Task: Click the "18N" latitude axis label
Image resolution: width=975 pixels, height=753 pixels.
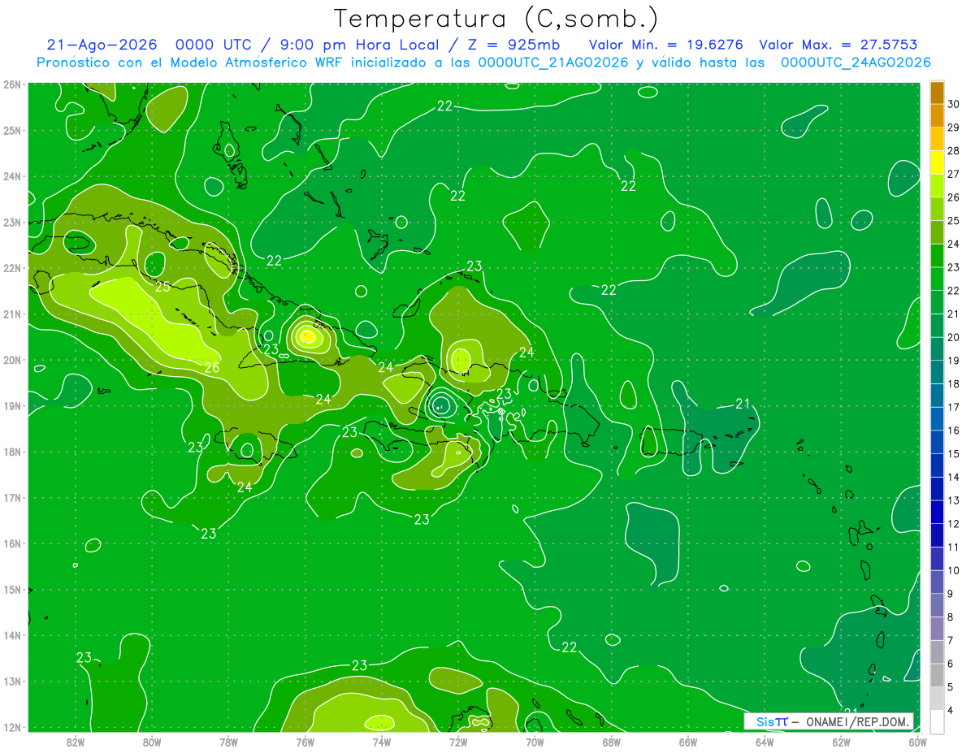Action: pyautogui.click(x=13, y=452)
